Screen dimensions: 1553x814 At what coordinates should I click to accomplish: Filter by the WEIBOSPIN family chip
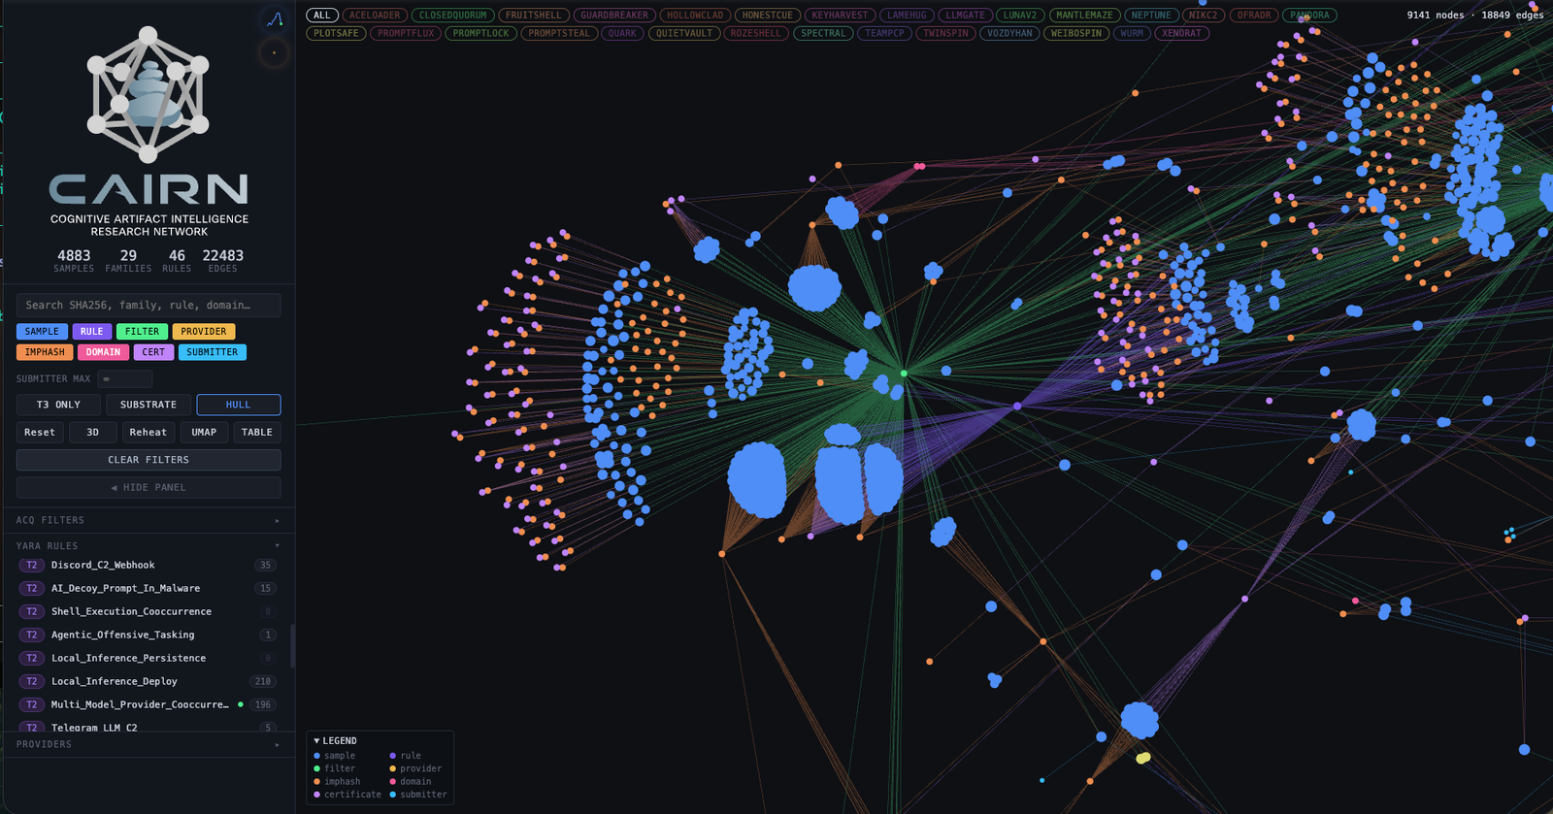1076,33
